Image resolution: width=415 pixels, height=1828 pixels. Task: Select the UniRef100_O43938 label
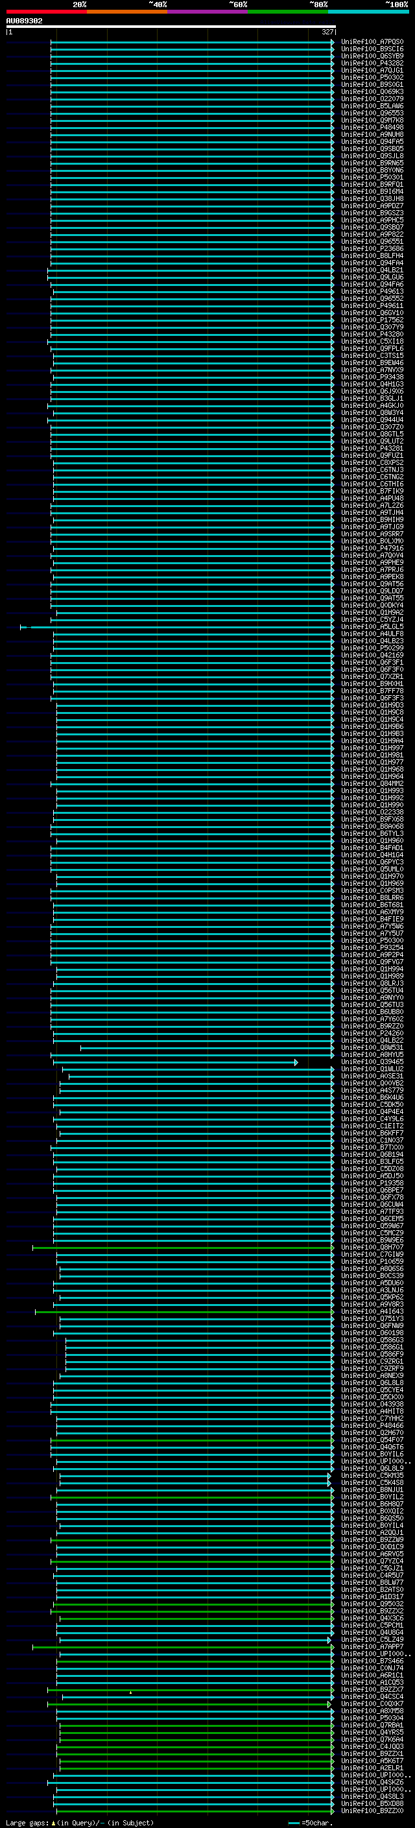click(x=372, y=1405)
